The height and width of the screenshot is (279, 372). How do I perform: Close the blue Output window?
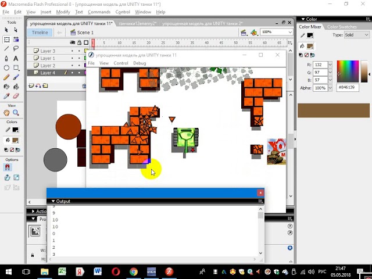(260, 192)
